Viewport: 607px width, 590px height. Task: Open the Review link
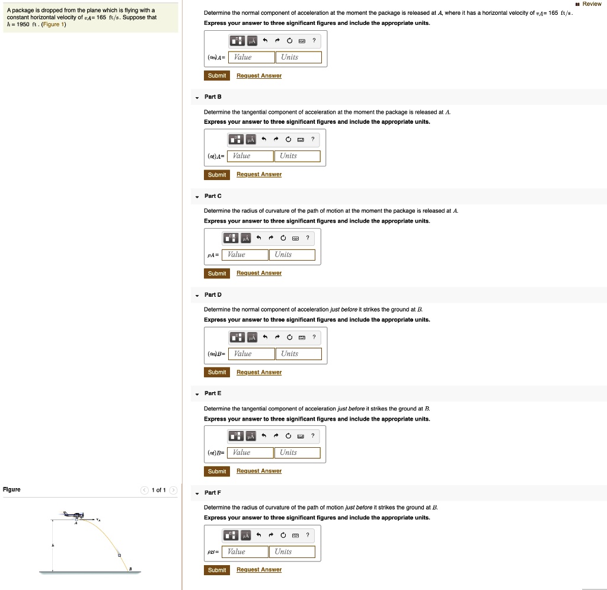tap(589, 4)
